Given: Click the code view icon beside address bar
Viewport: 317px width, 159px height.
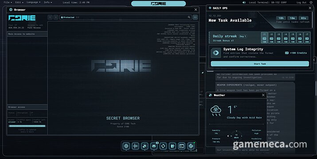Looking at the screenshot, I should 195,17.
